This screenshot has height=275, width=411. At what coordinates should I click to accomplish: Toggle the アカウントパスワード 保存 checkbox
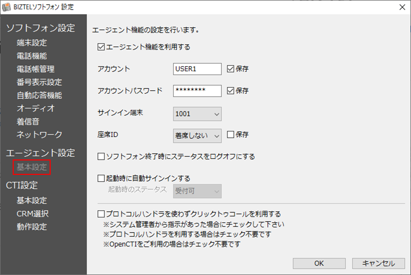click(x=230, y=91)
